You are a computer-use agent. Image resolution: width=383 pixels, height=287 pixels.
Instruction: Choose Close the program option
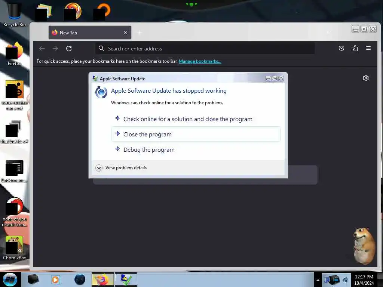(x=196, y=134)
